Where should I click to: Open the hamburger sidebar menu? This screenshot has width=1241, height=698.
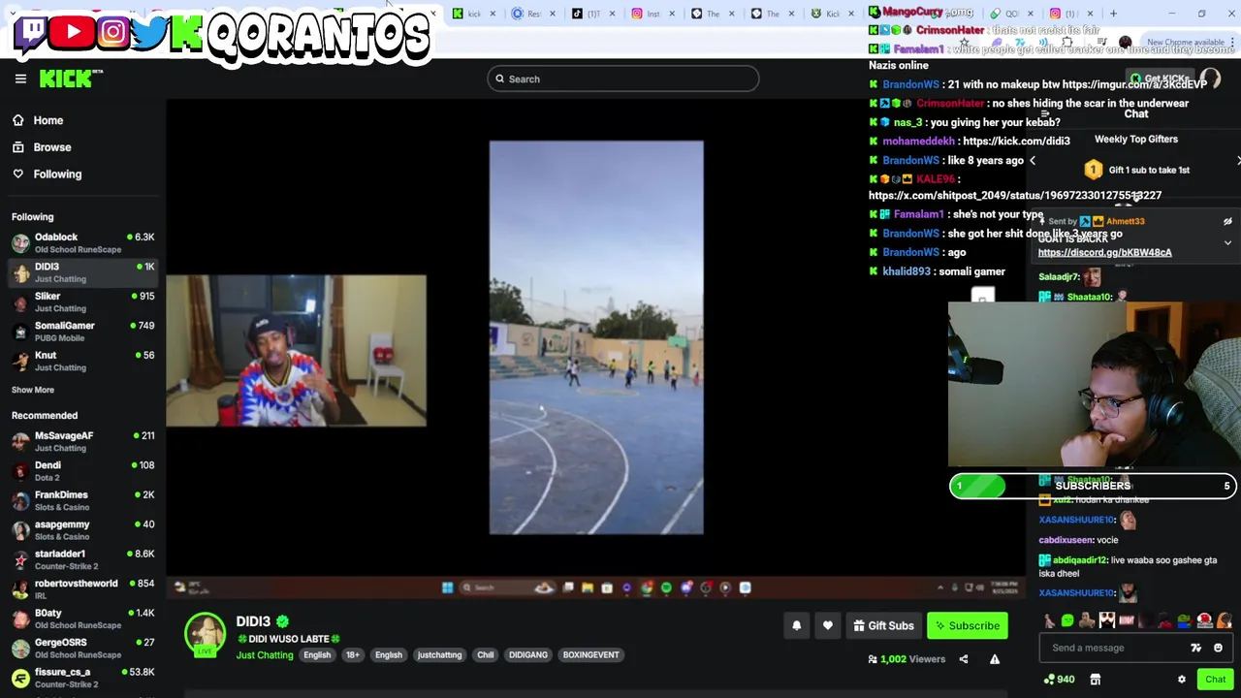pyautogui.click(x=20, y=79)
